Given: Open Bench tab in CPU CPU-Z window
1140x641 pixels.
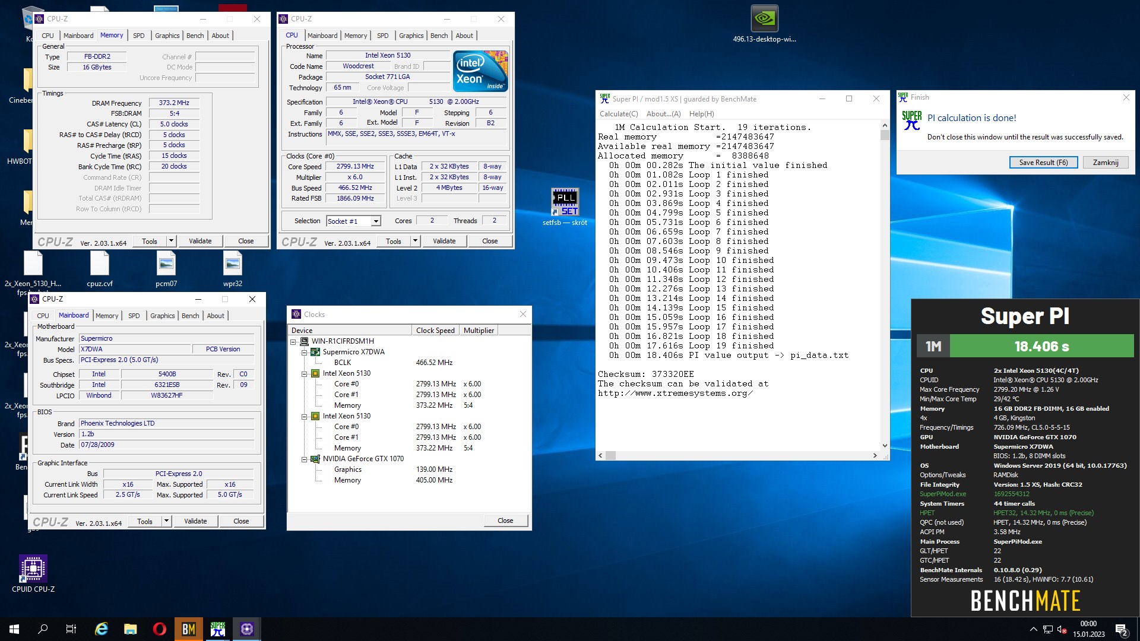Looking at the screenshot, I should [439, 36].
